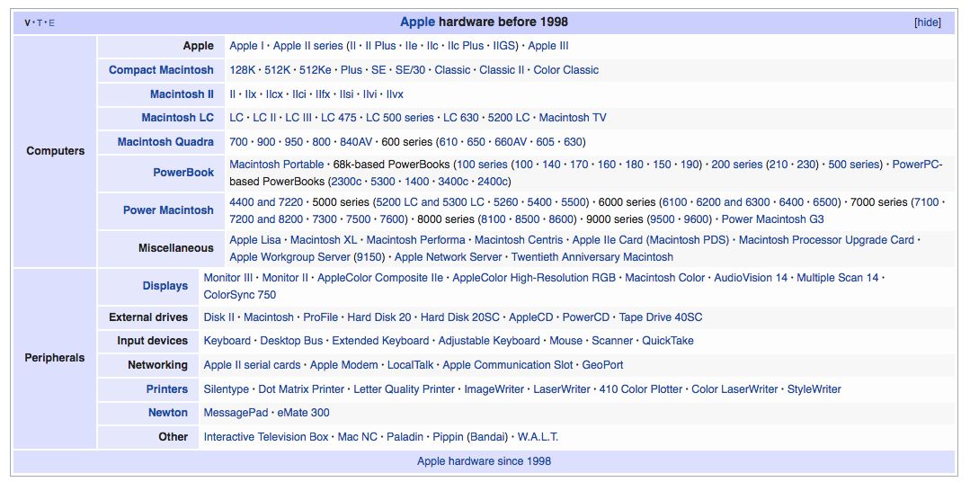This screenshot has height=482, width=970.
Task: Open the Adjustable Keyboard link
Action: click(489, 341)
